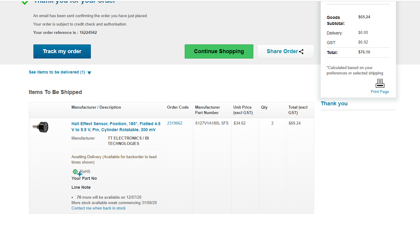Screen dimensions: 420x238
Task: Open order code 2319662 link
Action: 175,123
